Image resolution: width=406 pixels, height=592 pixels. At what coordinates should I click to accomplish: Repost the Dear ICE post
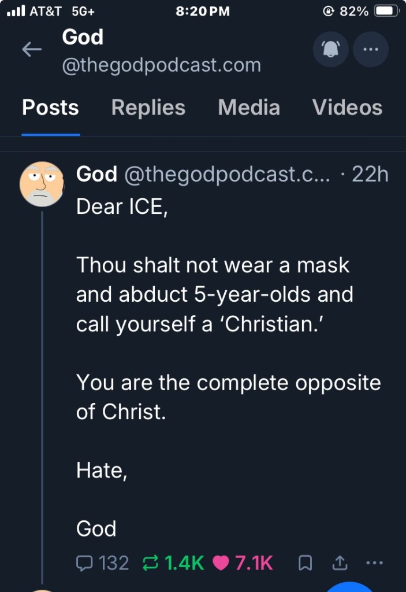(151, 563)
